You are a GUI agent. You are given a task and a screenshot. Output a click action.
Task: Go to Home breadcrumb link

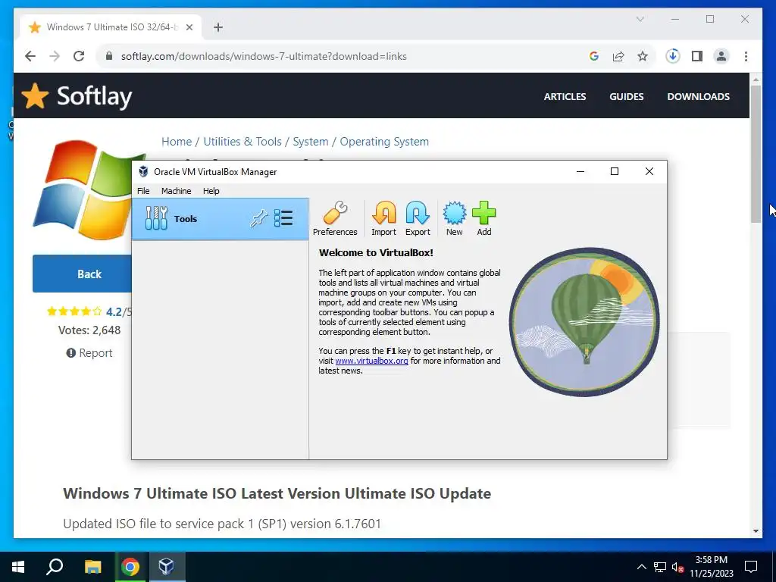(x=177, y=142)
